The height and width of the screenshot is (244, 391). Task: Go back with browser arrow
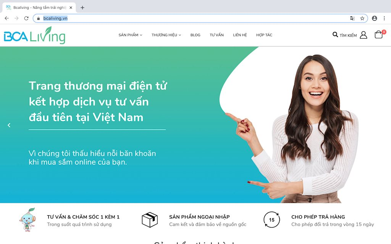7,18
